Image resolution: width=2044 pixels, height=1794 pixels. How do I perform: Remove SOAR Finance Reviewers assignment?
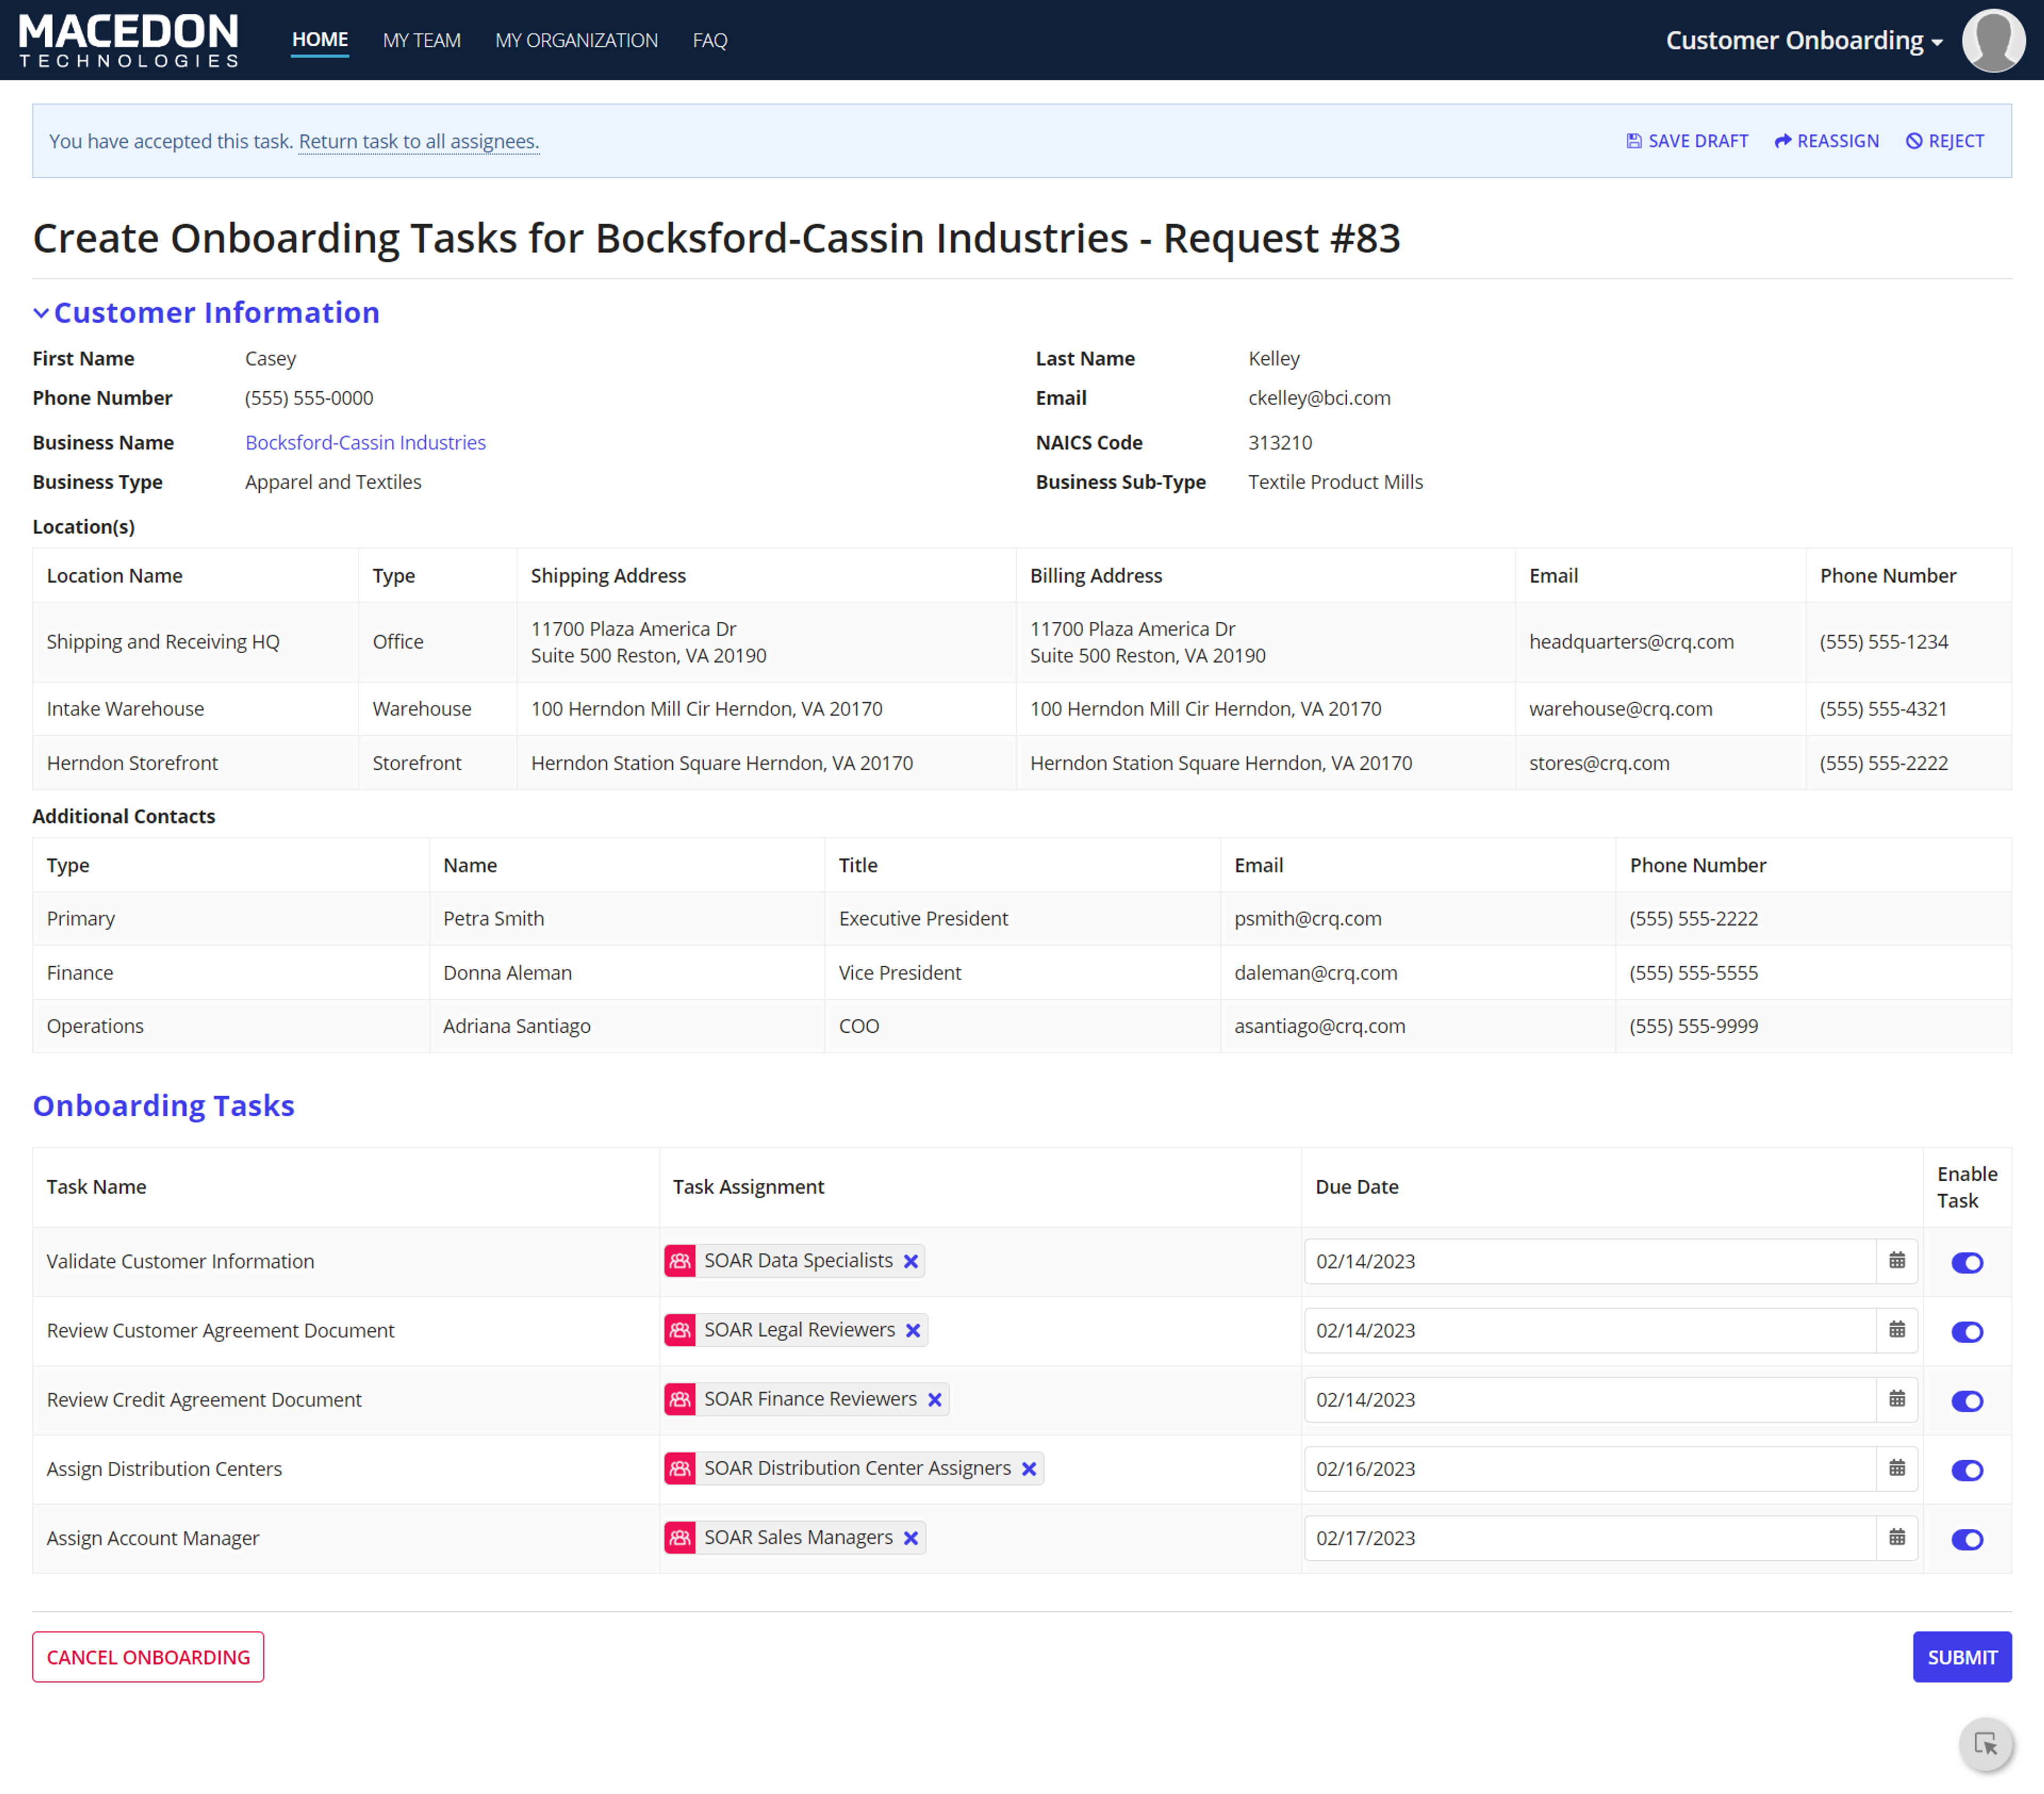click(x=935, y=1399)
